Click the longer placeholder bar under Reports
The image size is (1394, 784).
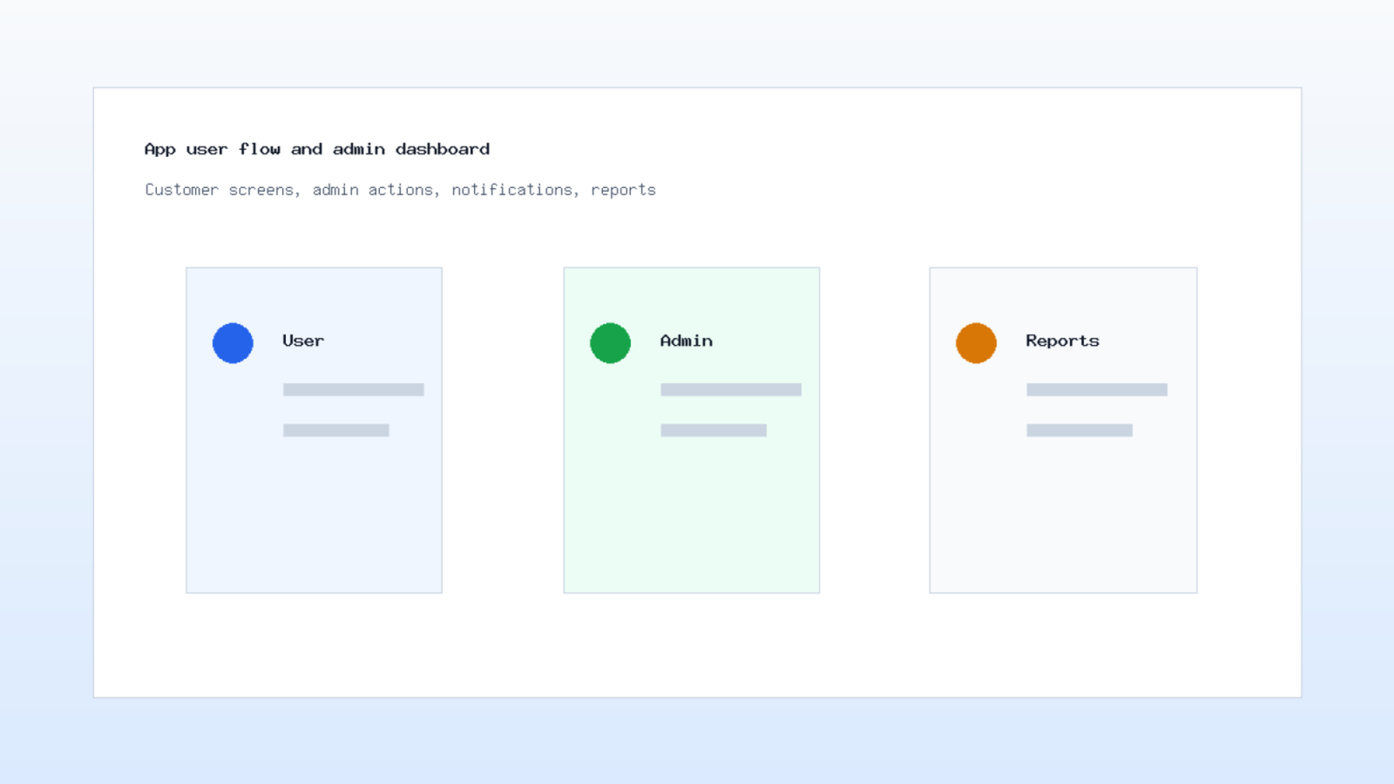[x=1097, y=389]
